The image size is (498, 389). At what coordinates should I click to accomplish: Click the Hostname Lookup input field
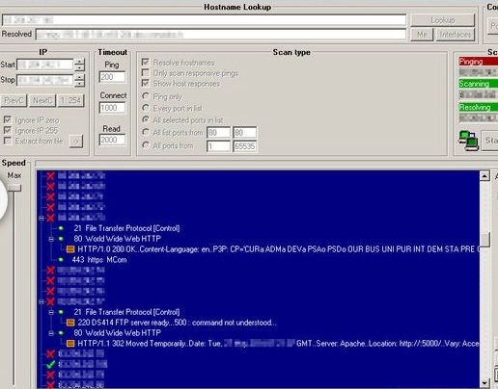204,20
